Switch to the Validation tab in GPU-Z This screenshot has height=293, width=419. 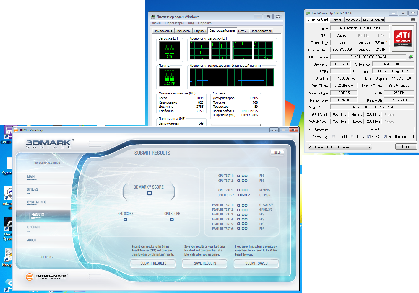pos(353,20)
